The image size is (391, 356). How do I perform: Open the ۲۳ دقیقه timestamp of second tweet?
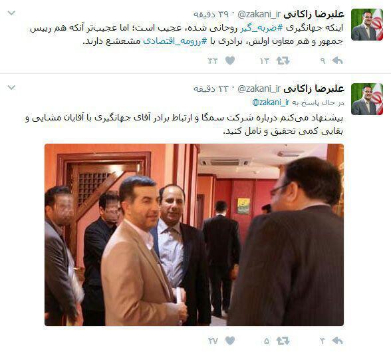point(211,89)
